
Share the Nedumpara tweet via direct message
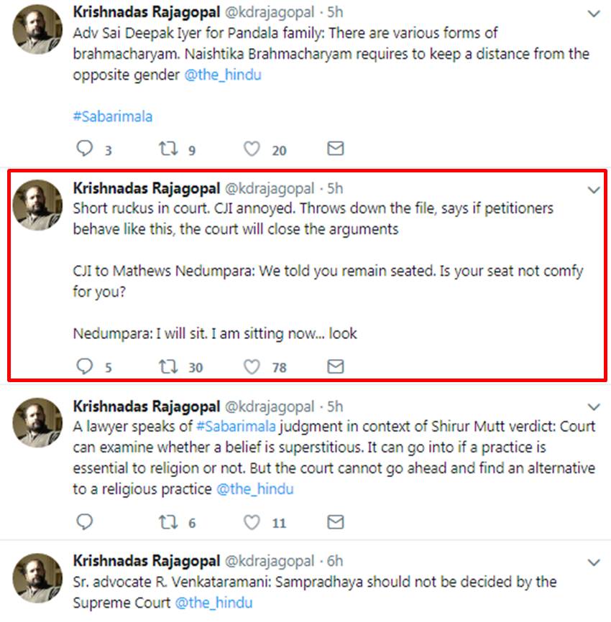(335, 366)
